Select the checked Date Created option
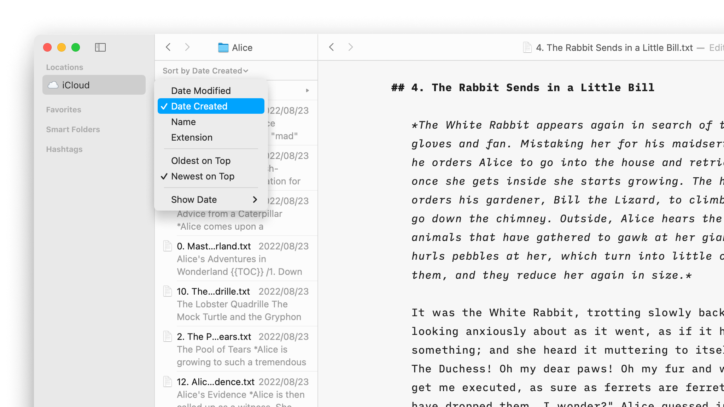Image resolution: width=724 pixels, height=407 pixels. [199, 106]
